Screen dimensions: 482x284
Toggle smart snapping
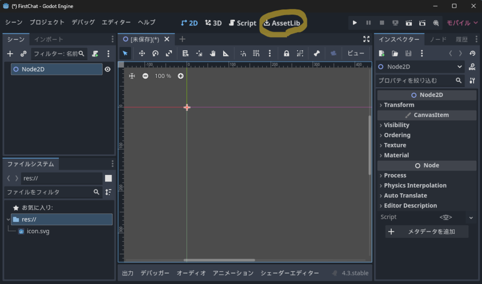tap(243, 54)
